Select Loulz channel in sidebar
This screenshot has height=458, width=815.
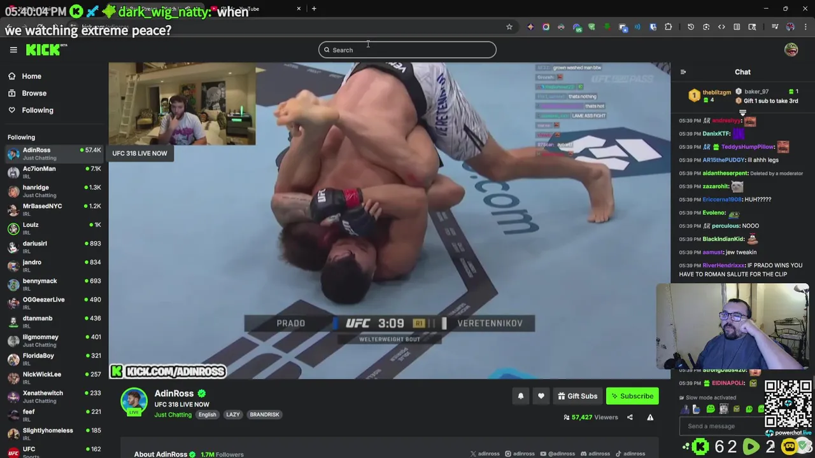[54, 228]
